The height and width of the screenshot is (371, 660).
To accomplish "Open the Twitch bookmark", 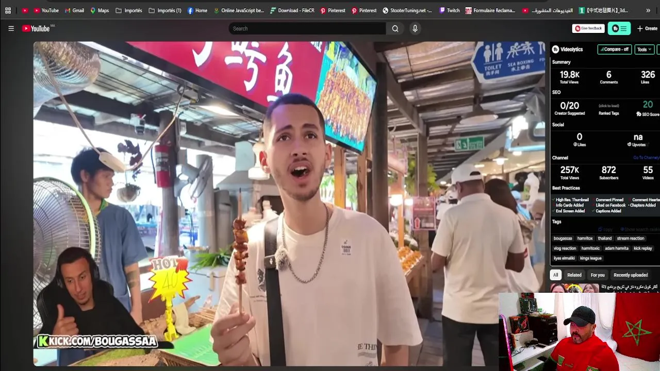I will pos(449,10).
